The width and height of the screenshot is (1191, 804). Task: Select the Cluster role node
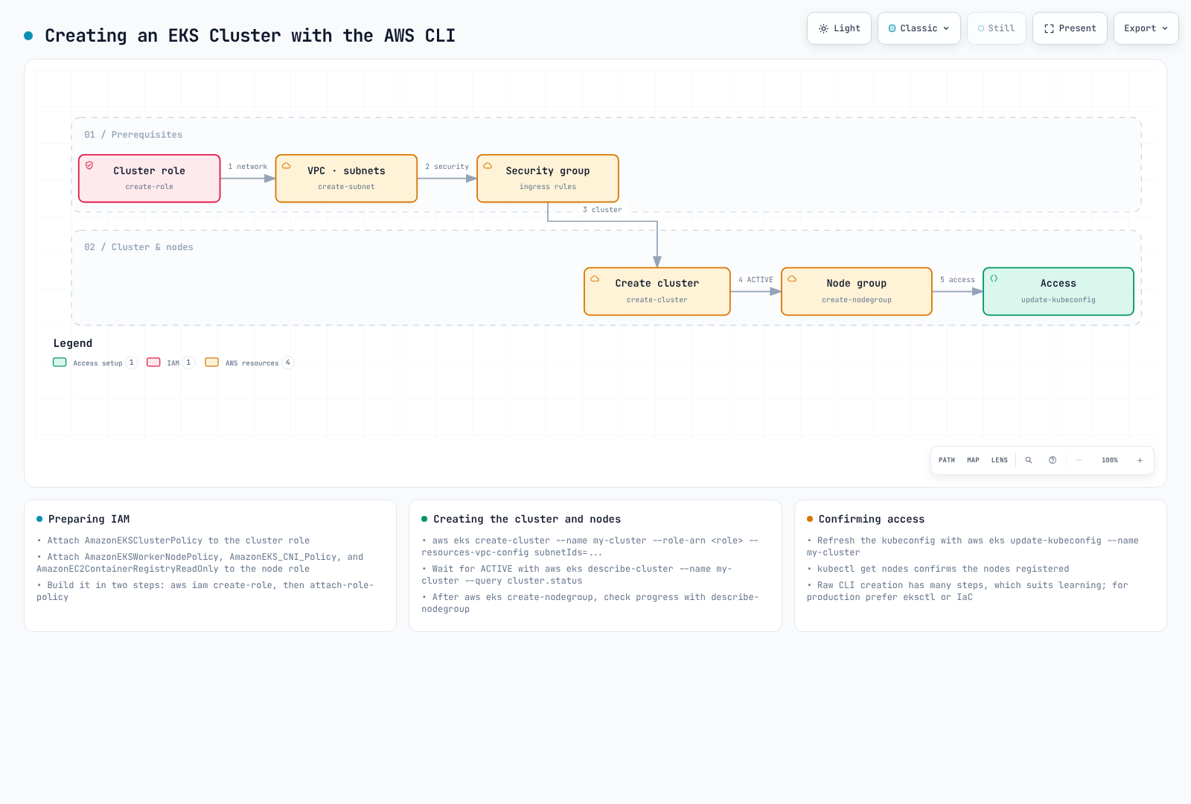[x=150, y=179]
